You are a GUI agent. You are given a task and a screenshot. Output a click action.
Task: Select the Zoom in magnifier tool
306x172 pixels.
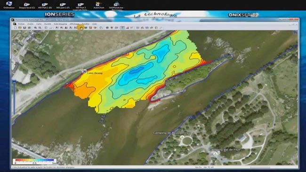coord(35,28)
